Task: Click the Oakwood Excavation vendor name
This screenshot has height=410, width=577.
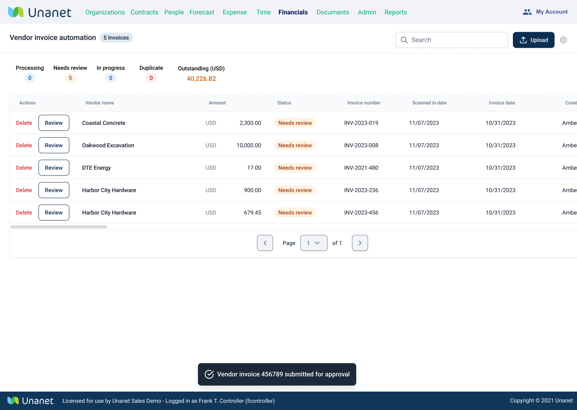Action: pyautogui.click(x=108, y=145)
